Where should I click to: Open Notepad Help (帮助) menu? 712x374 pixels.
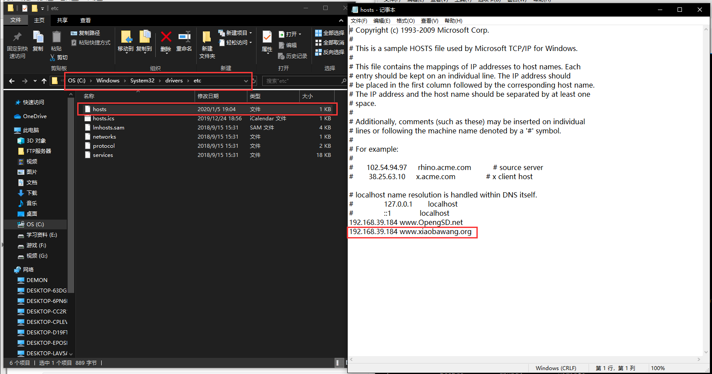coord(453,21)
